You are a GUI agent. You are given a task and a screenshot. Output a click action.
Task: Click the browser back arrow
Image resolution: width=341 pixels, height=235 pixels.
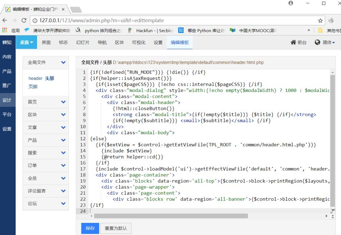point(5,21)
